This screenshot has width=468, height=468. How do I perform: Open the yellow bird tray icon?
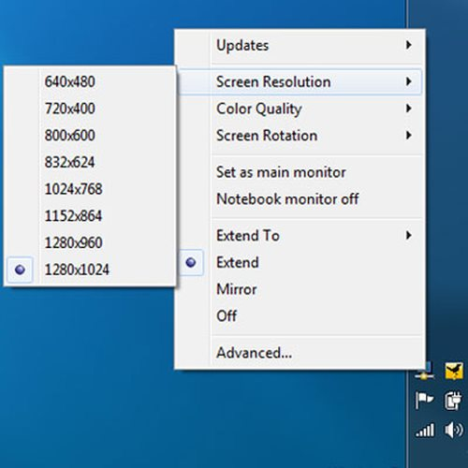(x=453, y=371)
